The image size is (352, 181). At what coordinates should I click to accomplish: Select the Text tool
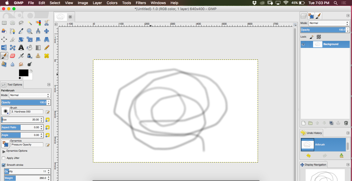(21, 48)
